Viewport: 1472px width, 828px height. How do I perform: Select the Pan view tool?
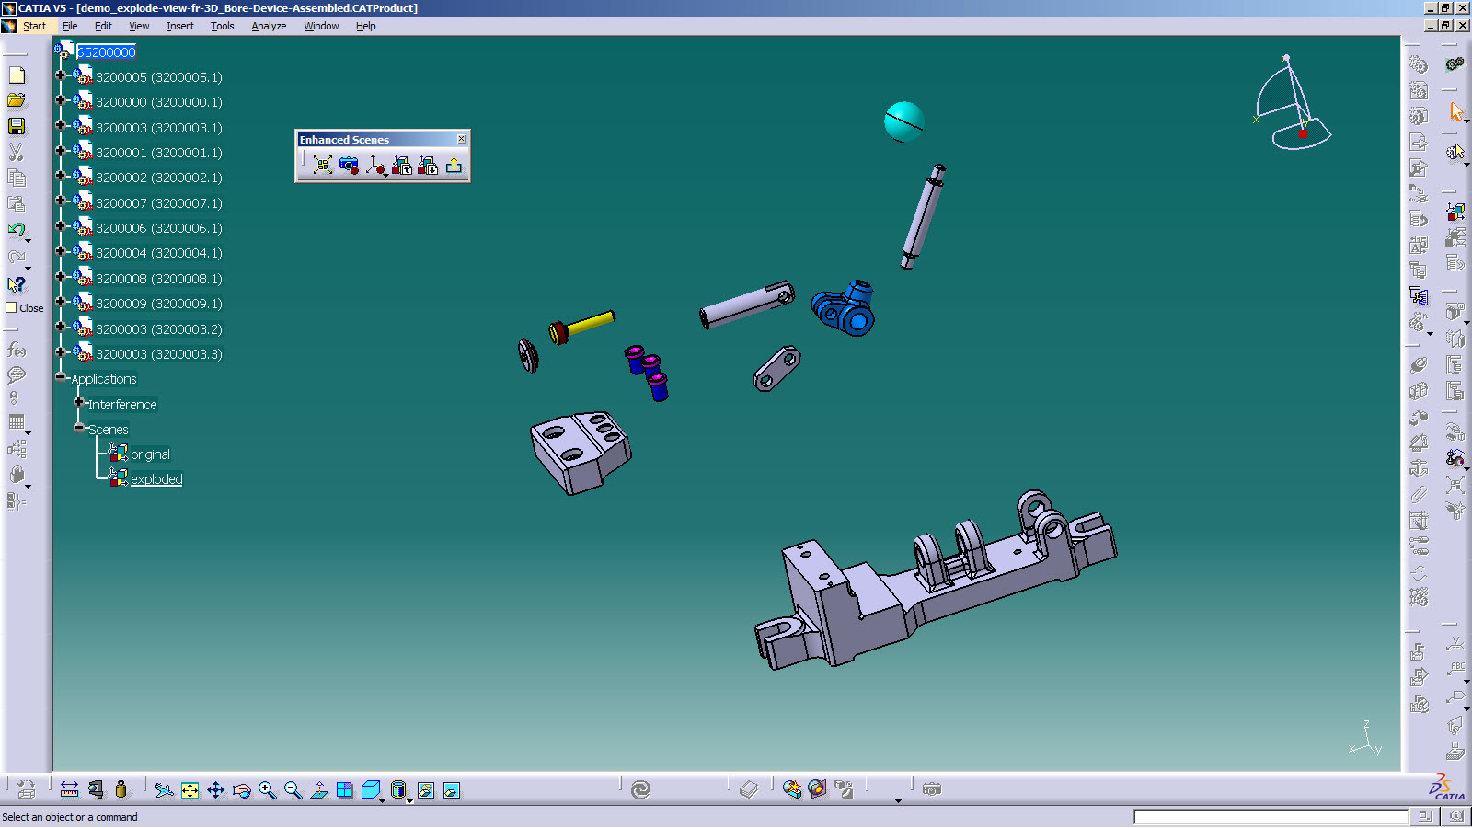215,790
